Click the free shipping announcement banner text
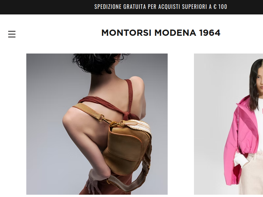Screen dimensions: 263x197 point(161,7)
